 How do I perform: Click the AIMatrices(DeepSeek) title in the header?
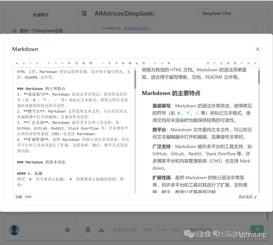(124, 14)
